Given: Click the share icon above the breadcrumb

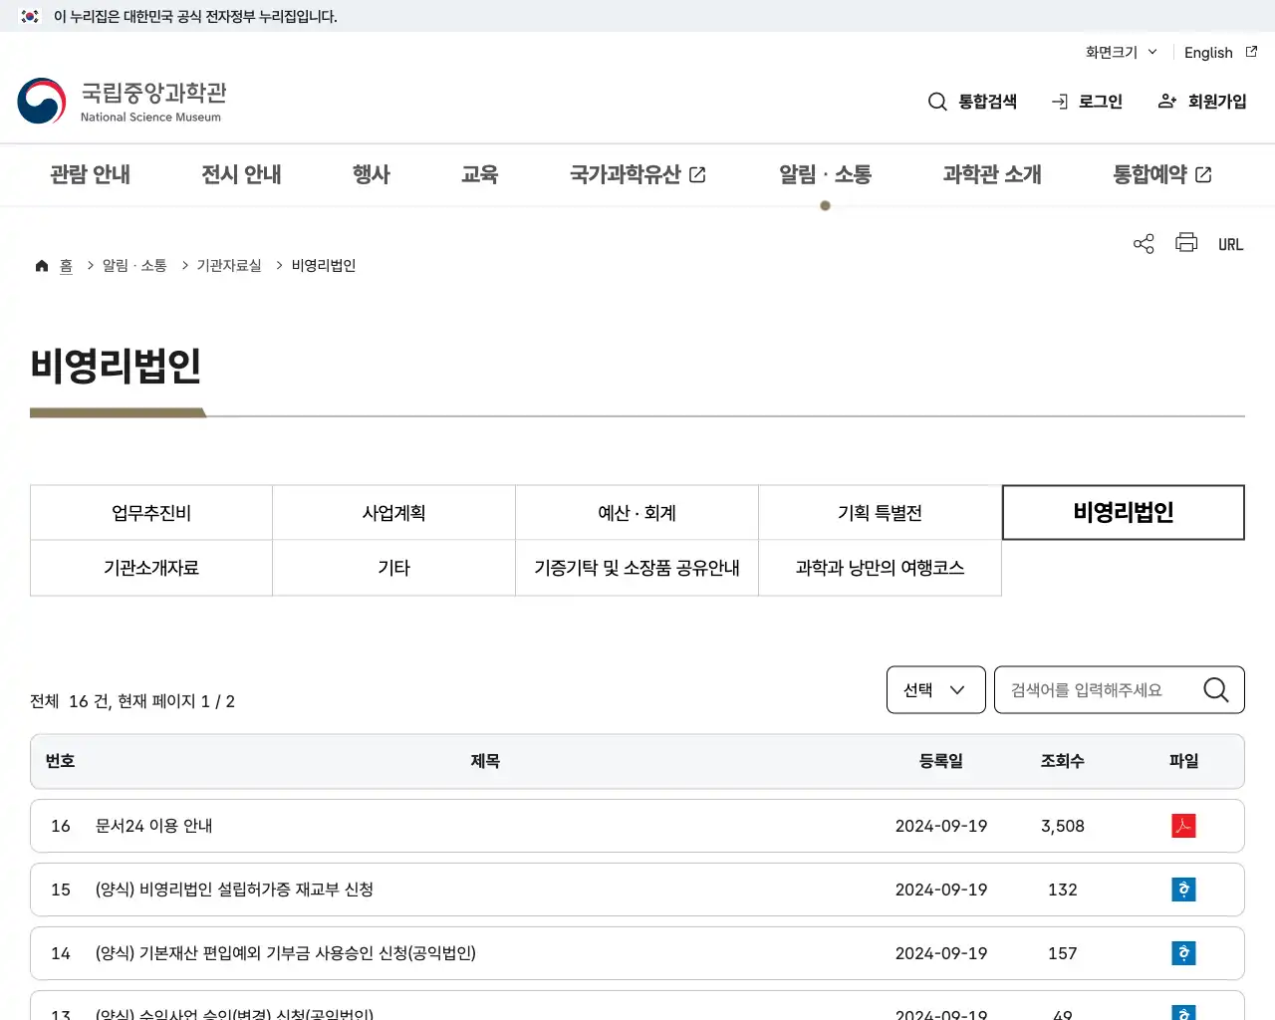Looking at the screenshot, I should pos(1143,242).
